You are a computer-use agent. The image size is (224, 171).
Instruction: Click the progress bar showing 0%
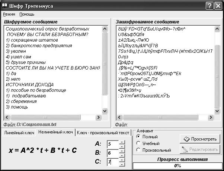pos(177,166)
